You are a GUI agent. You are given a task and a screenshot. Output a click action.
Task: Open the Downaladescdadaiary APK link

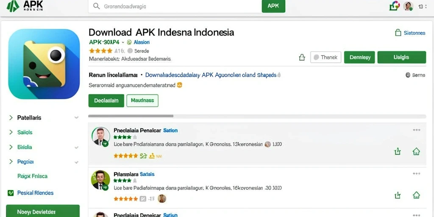pyautogui.click(x=211, y=75)
